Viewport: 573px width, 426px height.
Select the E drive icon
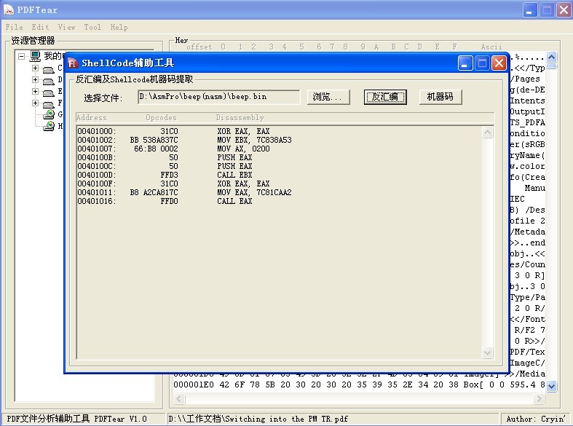point(48,92)
